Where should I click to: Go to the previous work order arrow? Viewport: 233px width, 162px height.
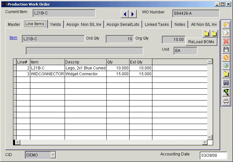click(x=125, y=14)
